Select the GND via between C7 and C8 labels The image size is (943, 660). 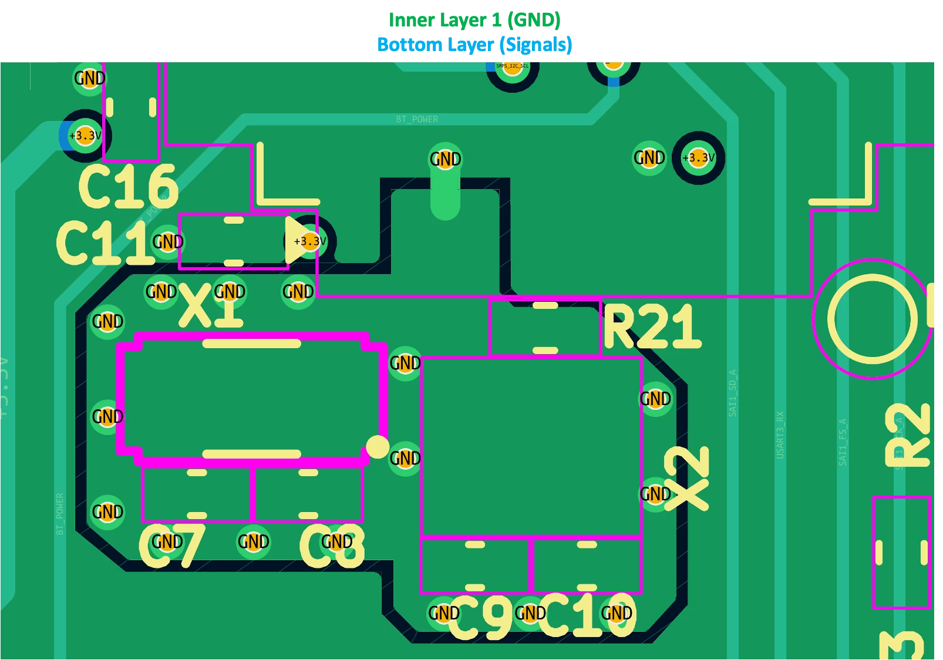254,541
